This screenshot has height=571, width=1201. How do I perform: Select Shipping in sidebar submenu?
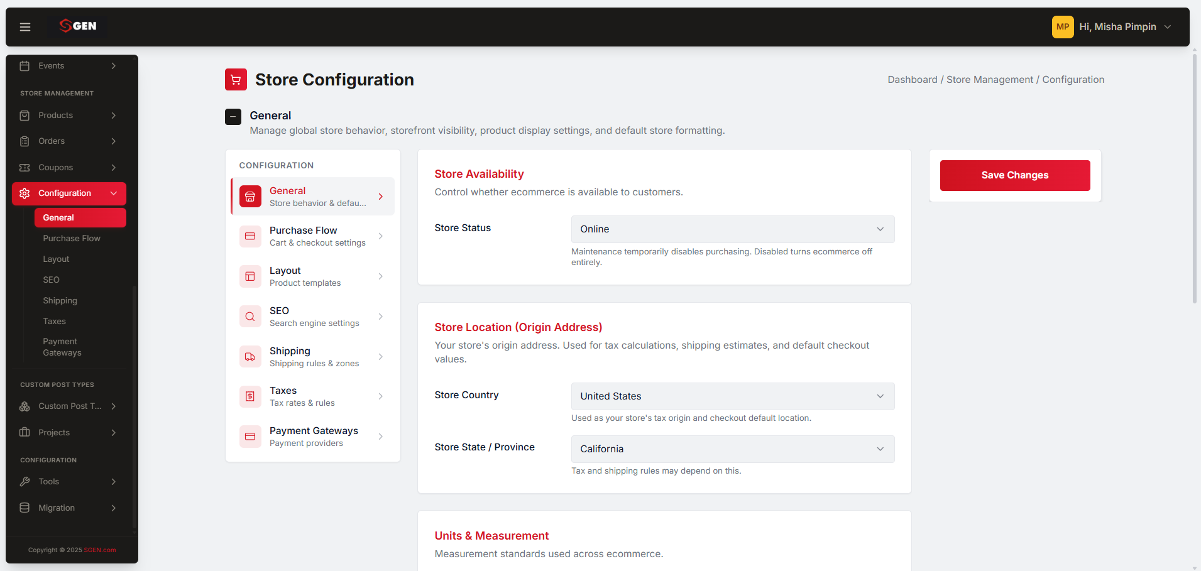(60, 301)
